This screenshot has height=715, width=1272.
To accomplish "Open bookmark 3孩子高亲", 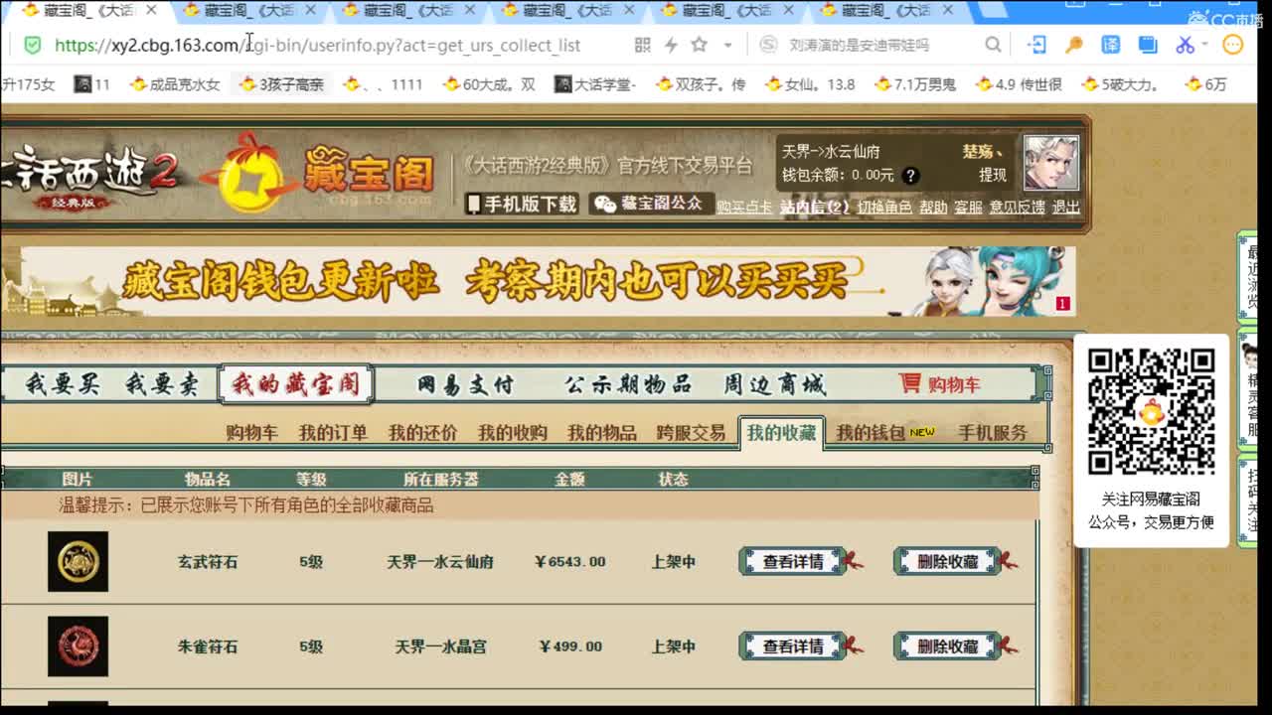I will point(282,84).
